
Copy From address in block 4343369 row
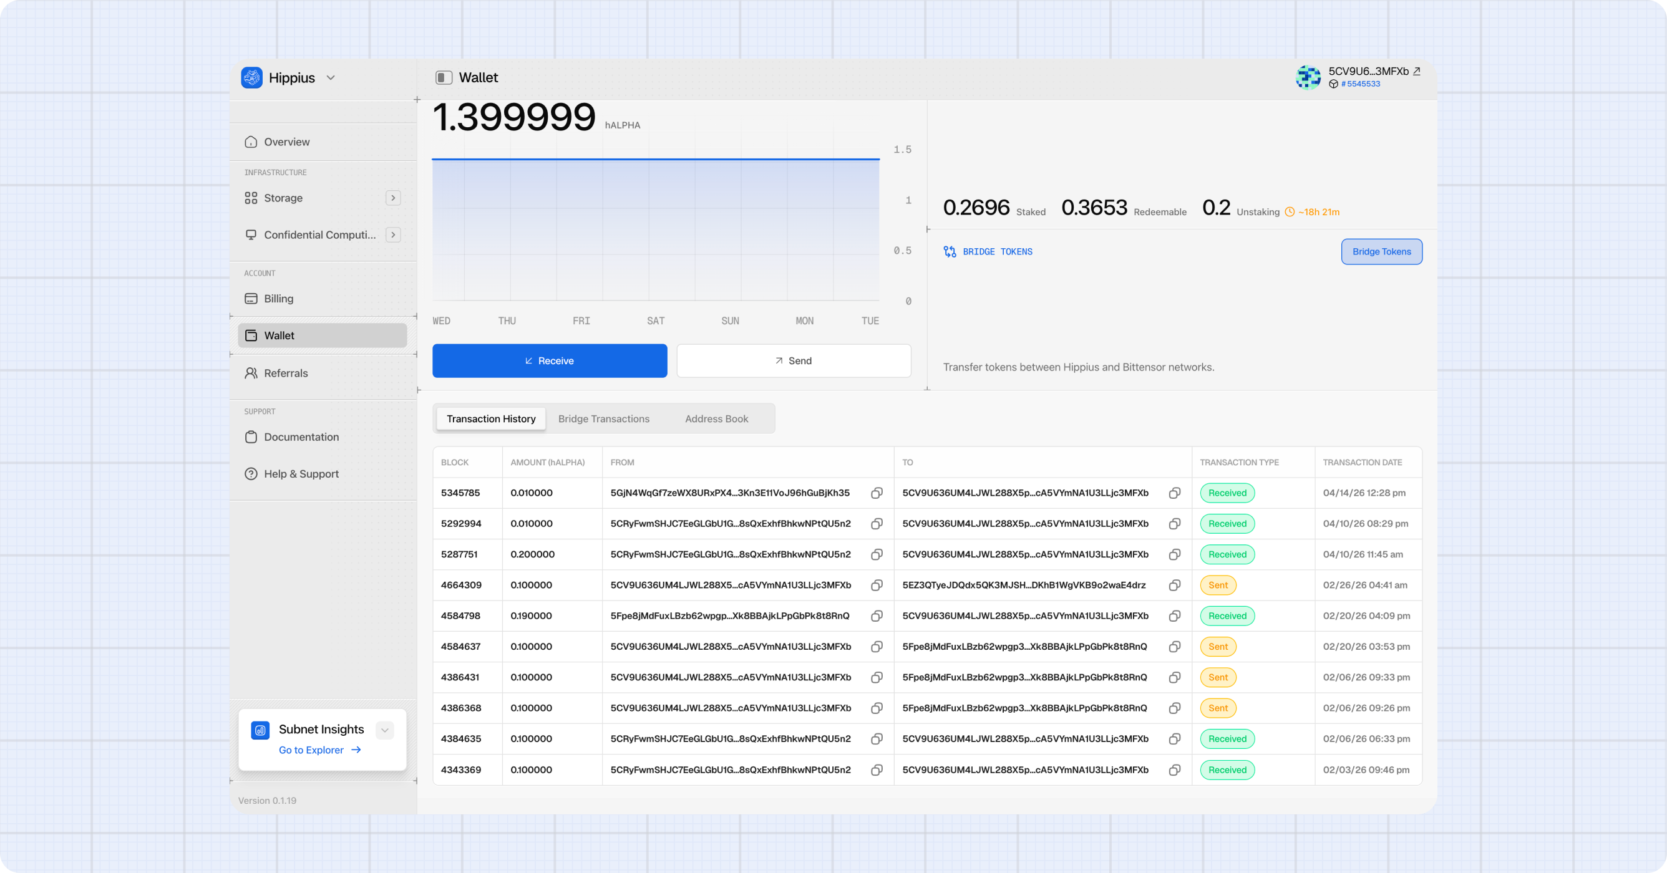point(877,769)
